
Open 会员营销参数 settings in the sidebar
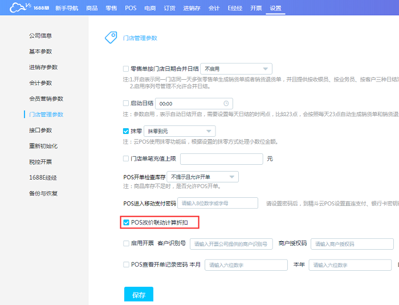pos(46,99)
